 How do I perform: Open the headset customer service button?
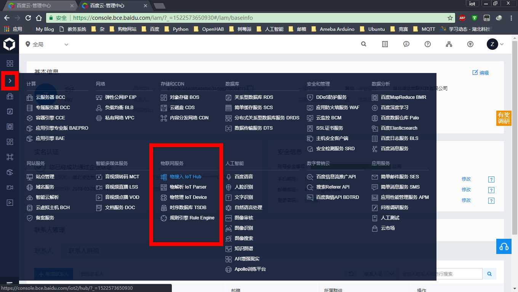pyautogui.click(x=504, y=247)
